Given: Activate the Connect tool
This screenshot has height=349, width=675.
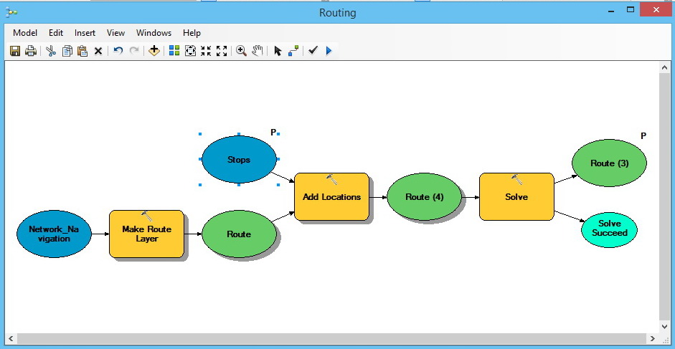Looking at the screenshot, I should click(293, 51).
